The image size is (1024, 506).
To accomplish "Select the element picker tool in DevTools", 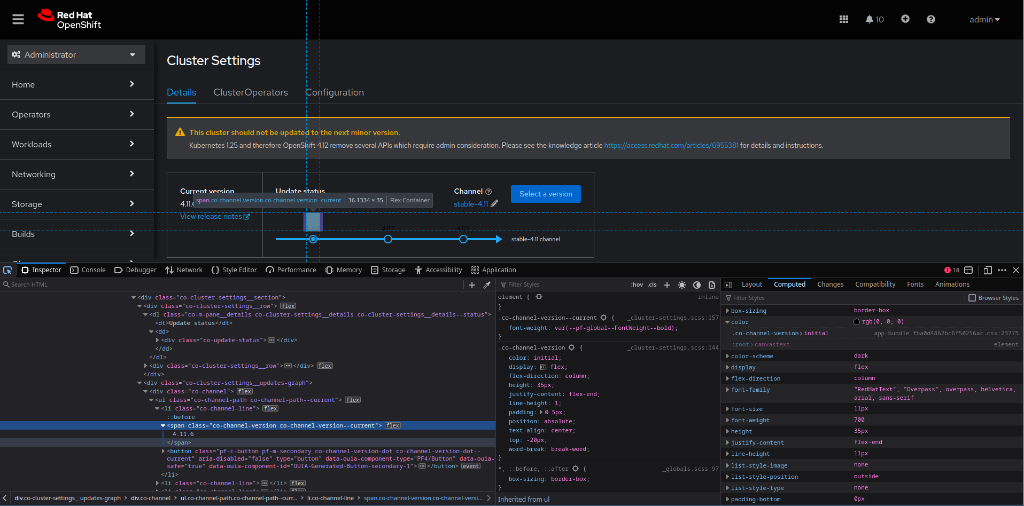I will [7, 270].
